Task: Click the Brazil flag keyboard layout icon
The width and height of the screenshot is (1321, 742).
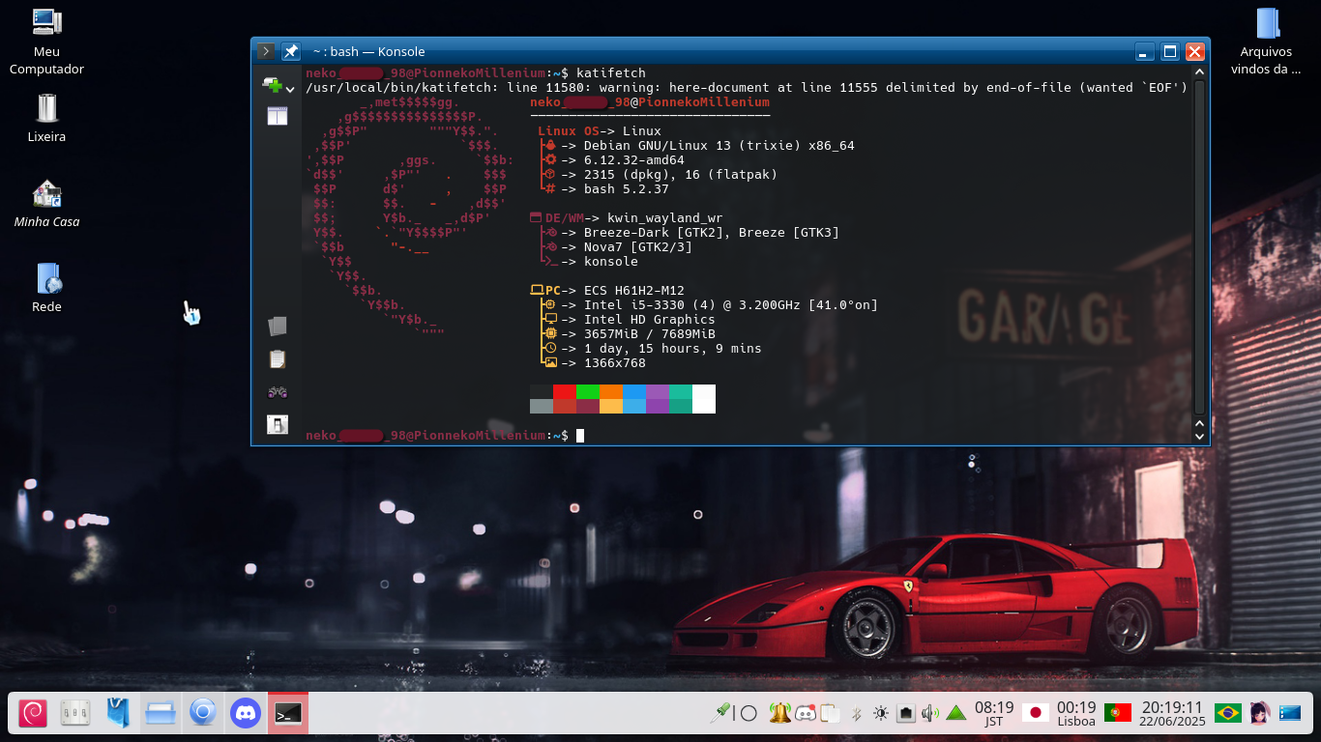Action: pos(1228,713)
